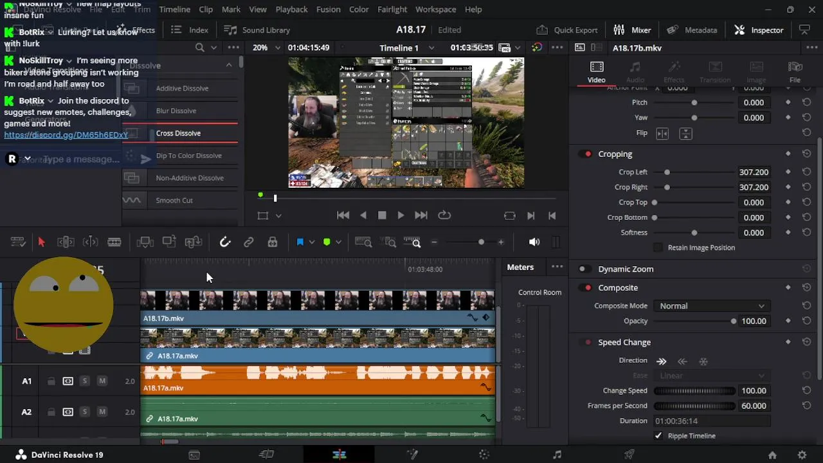Activate Dynamic Trim Mode tool
Image resolution: width=823 pixels, height=463 pixels.
(x=90, y=242)
